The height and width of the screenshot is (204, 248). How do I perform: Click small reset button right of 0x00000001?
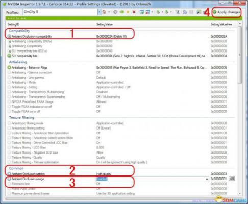coord(232,179)
